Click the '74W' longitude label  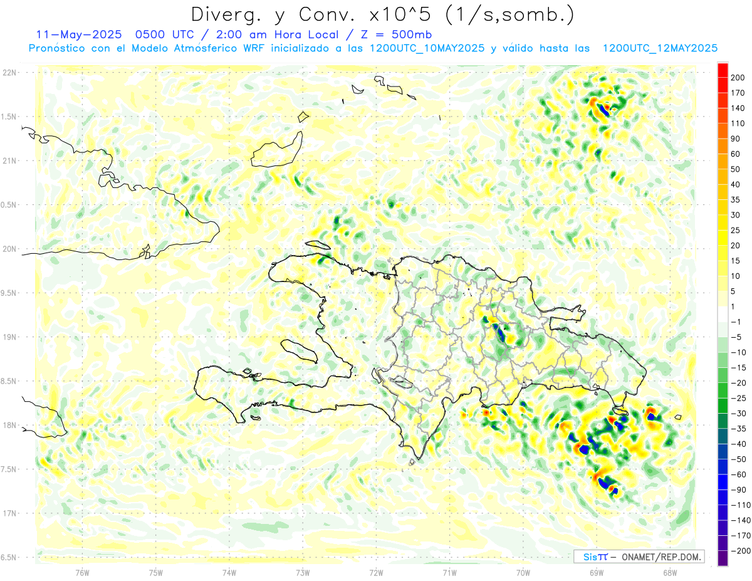click(x=229, y=572)
